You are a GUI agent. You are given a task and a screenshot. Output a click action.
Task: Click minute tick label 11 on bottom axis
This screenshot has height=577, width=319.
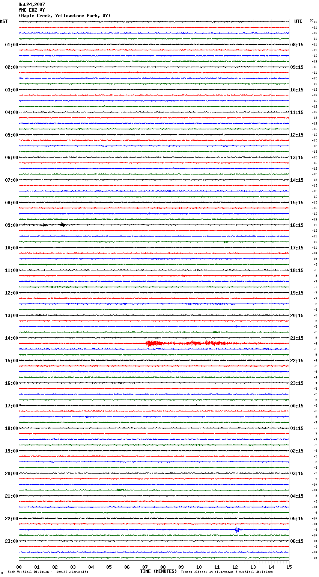tap(217, 567)
